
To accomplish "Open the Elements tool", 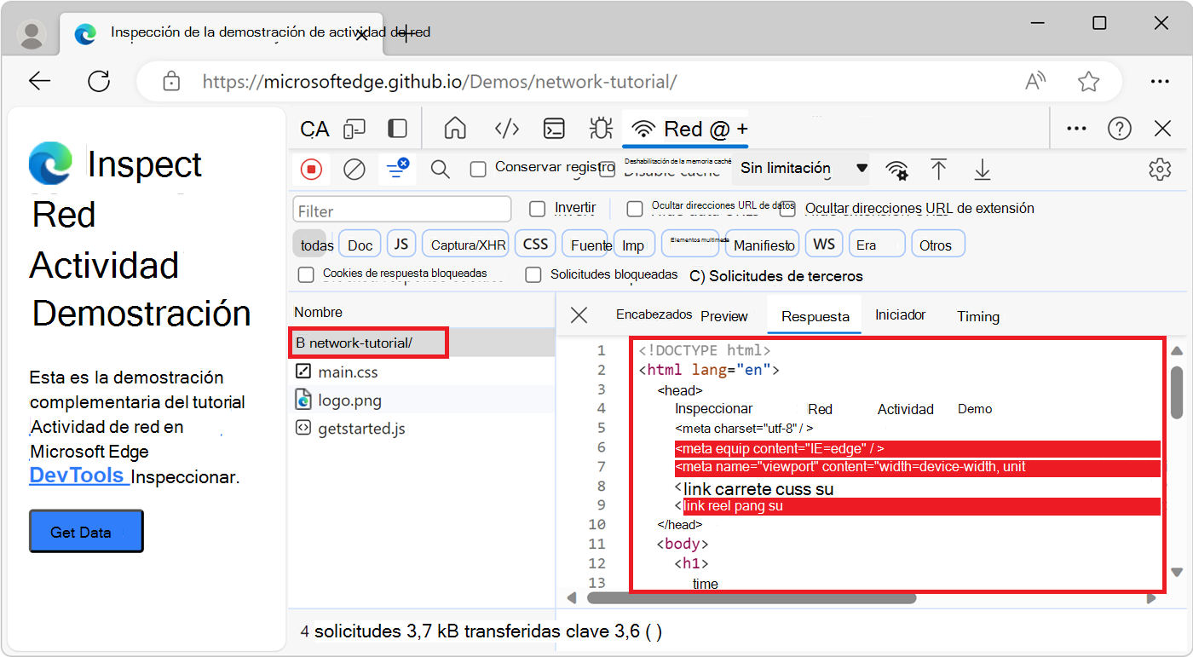I will tap(507, 129).
